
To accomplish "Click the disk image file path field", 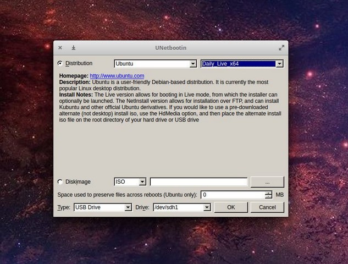I will click(x=198, y=182).
